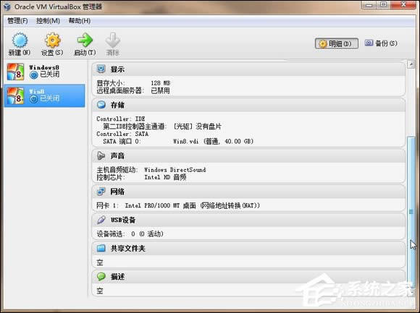Close the VirtualBox manager window
Image resolution: width=420 pixels, height=313 pixels.
(x=403, y=5)
